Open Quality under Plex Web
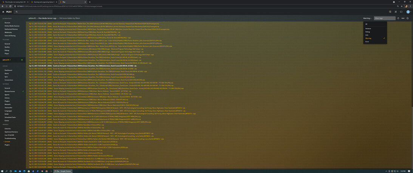Screen dimensions: 413x173 coord(7,47)
